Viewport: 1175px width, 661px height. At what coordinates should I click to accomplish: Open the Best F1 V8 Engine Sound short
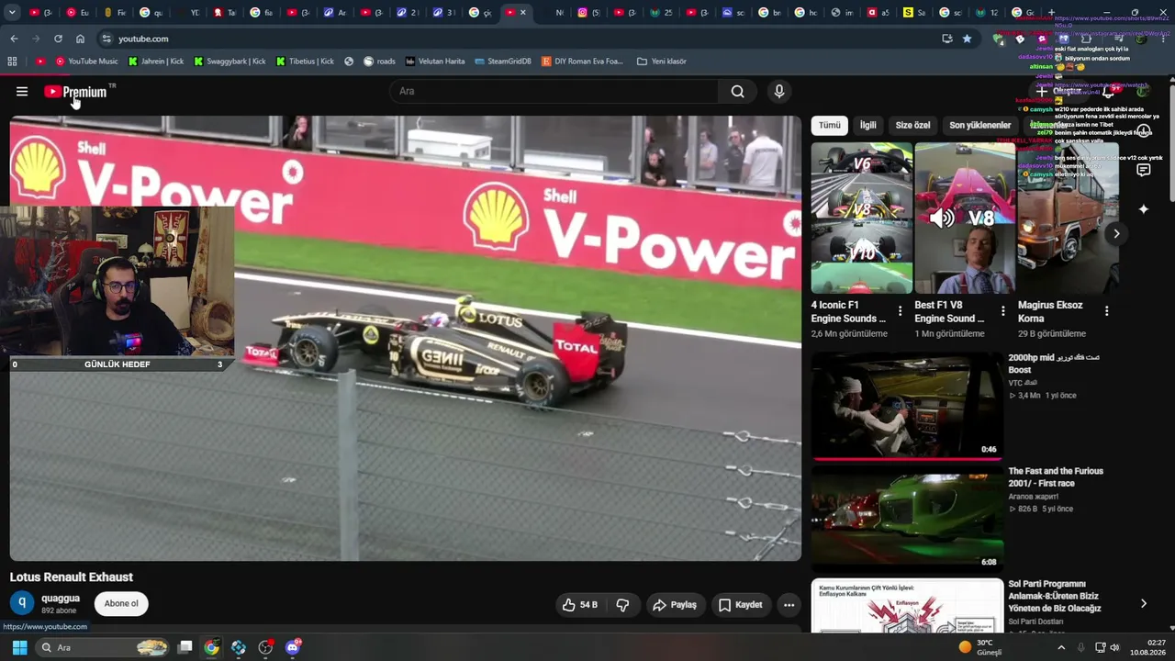pyautogui.click(x=965, y=218)
